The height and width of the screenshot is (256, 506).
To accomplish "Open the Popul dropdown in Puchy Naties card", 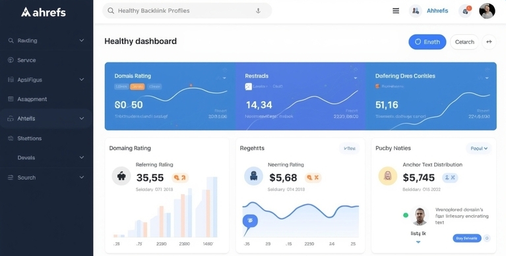I will pyautogui.click(x=478, y=149).
